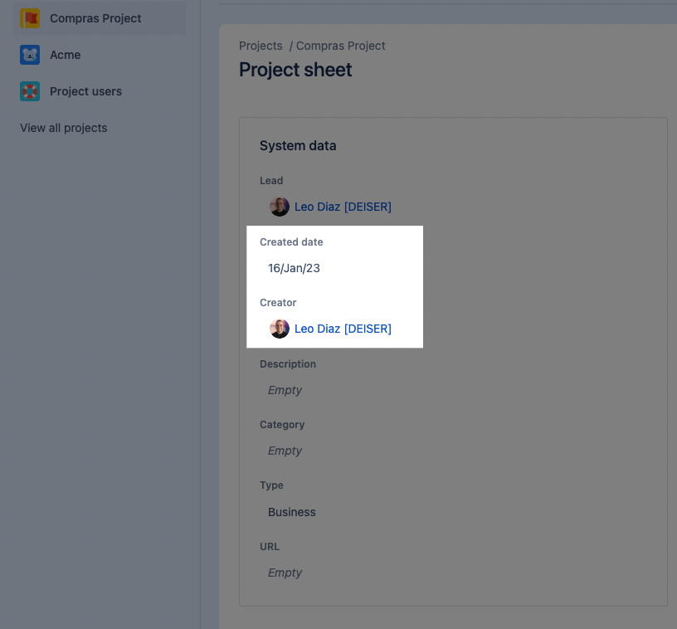Viewport: 677px width, 629px height.
Task: Click Leo Diaz's avatar under Creator
Action: [x=279, y=328]
